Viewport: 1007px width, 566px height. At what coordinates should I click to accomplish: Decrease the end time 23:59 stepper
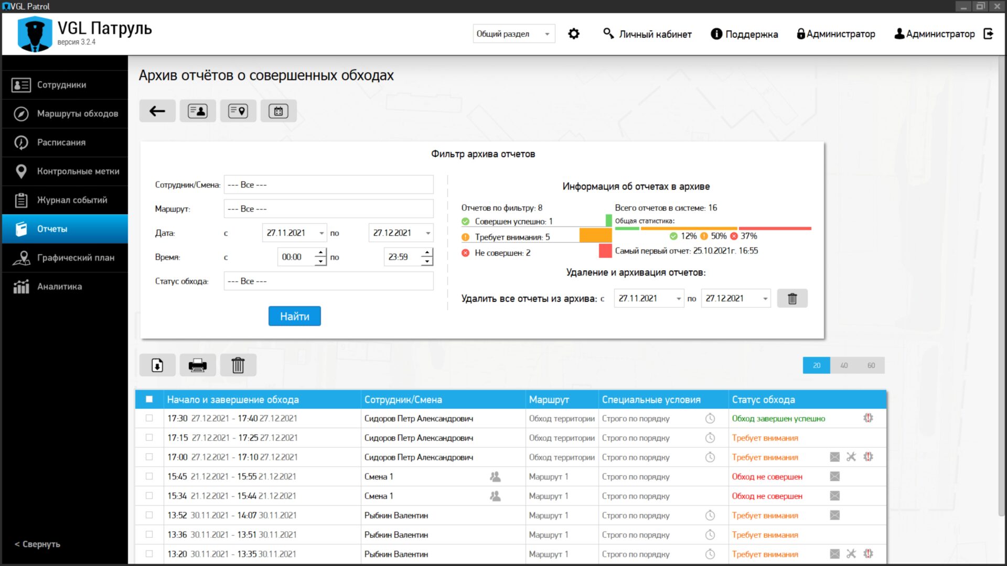[427, 262]
